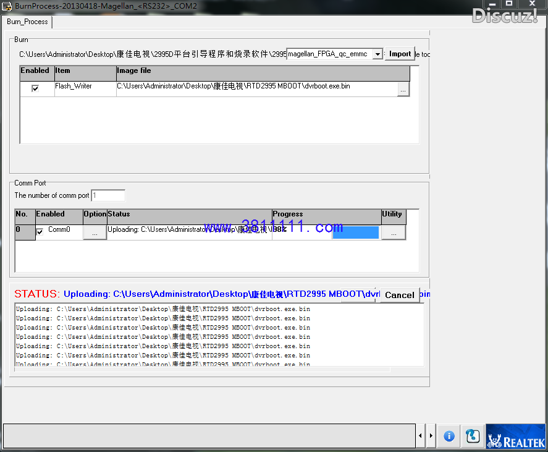Click the Import button
Screen dimensions: 548x452
click(x=400, y=54)
